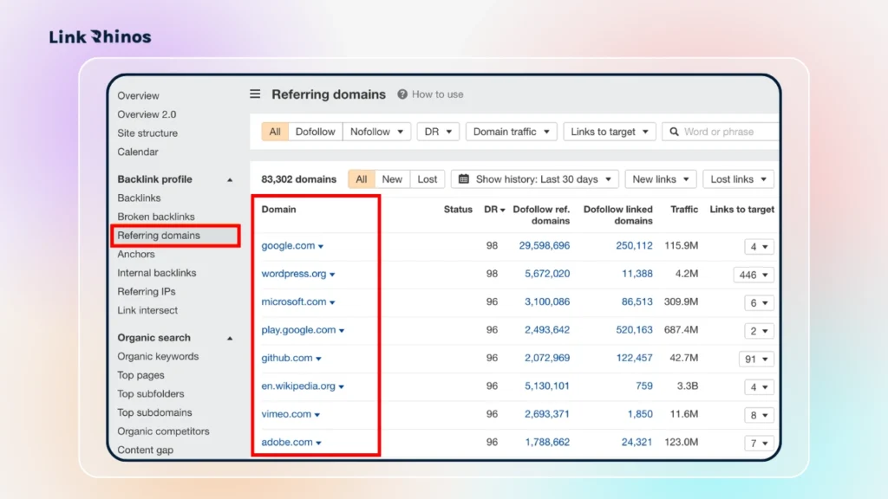Viewport: 888px width, 499px height.
Task: Select Referring domains in the sidebar
Action: [x=175, y=236]
